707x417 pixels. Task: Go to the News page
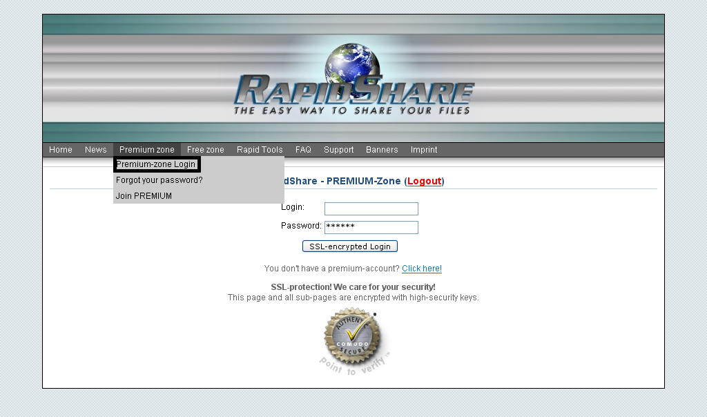(x=95, y=150)
